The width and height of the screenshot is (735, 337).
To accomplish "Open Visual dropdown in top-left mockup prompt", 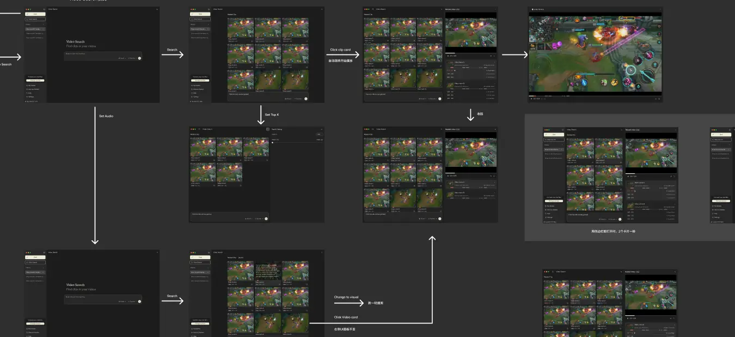I will coord(122,58).
